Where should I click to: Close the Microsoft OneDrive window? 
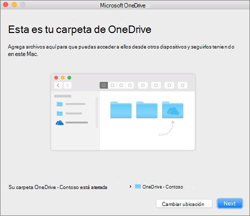point(5,4)
